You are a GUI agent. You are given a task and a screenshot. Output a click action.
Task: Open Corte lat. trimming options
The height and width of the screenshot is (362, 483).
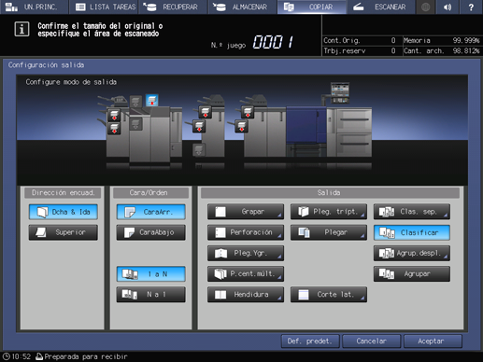(329, 294)
